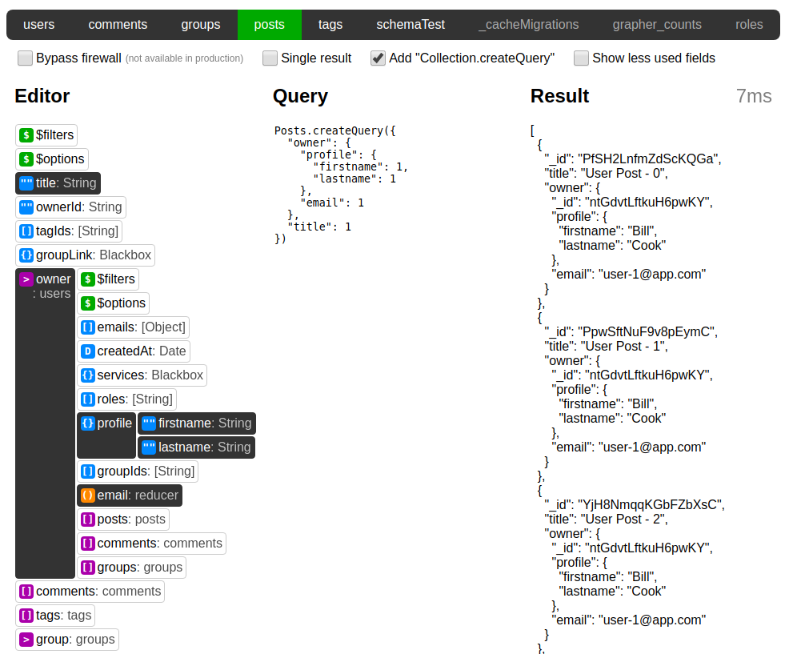Click the purple arrow icon beside group: groups
The width and height of the screenshot is (785, 654).
pos(26,640)
